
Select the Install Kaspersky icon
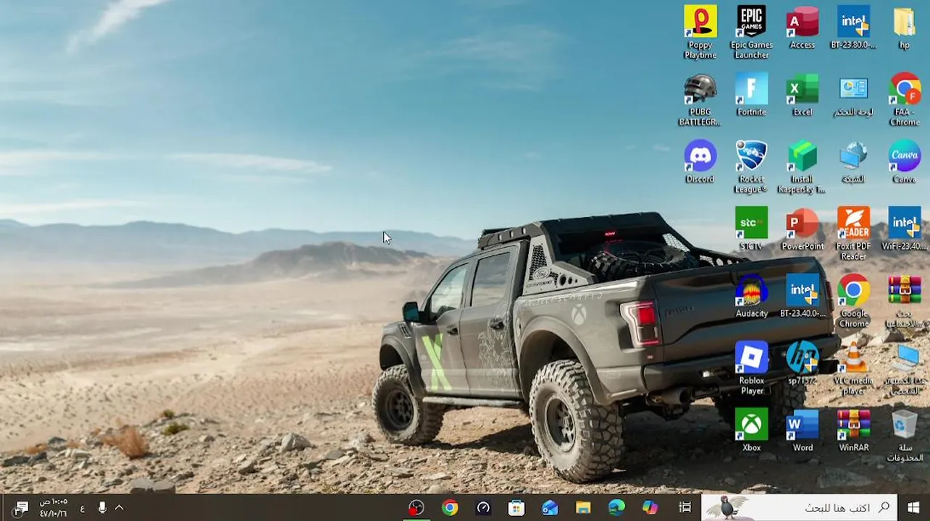tap(803, 166)
